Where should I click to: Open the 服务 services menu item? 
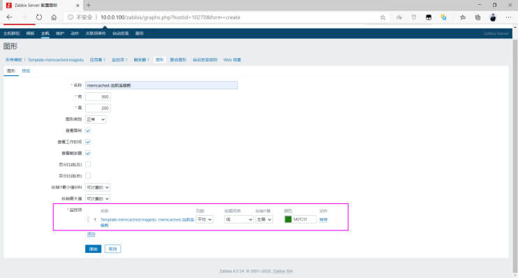[140, 34]
